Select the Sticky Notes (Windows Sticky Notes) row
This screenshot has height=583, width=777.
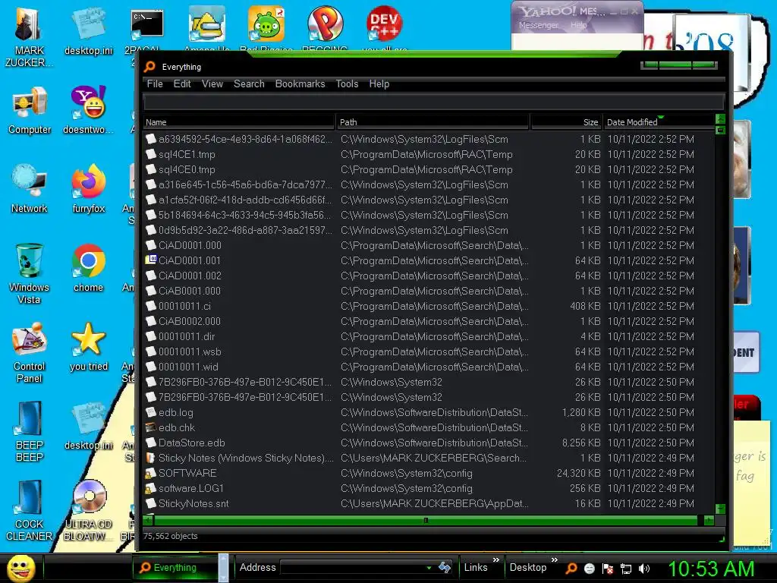pos(429,458)
